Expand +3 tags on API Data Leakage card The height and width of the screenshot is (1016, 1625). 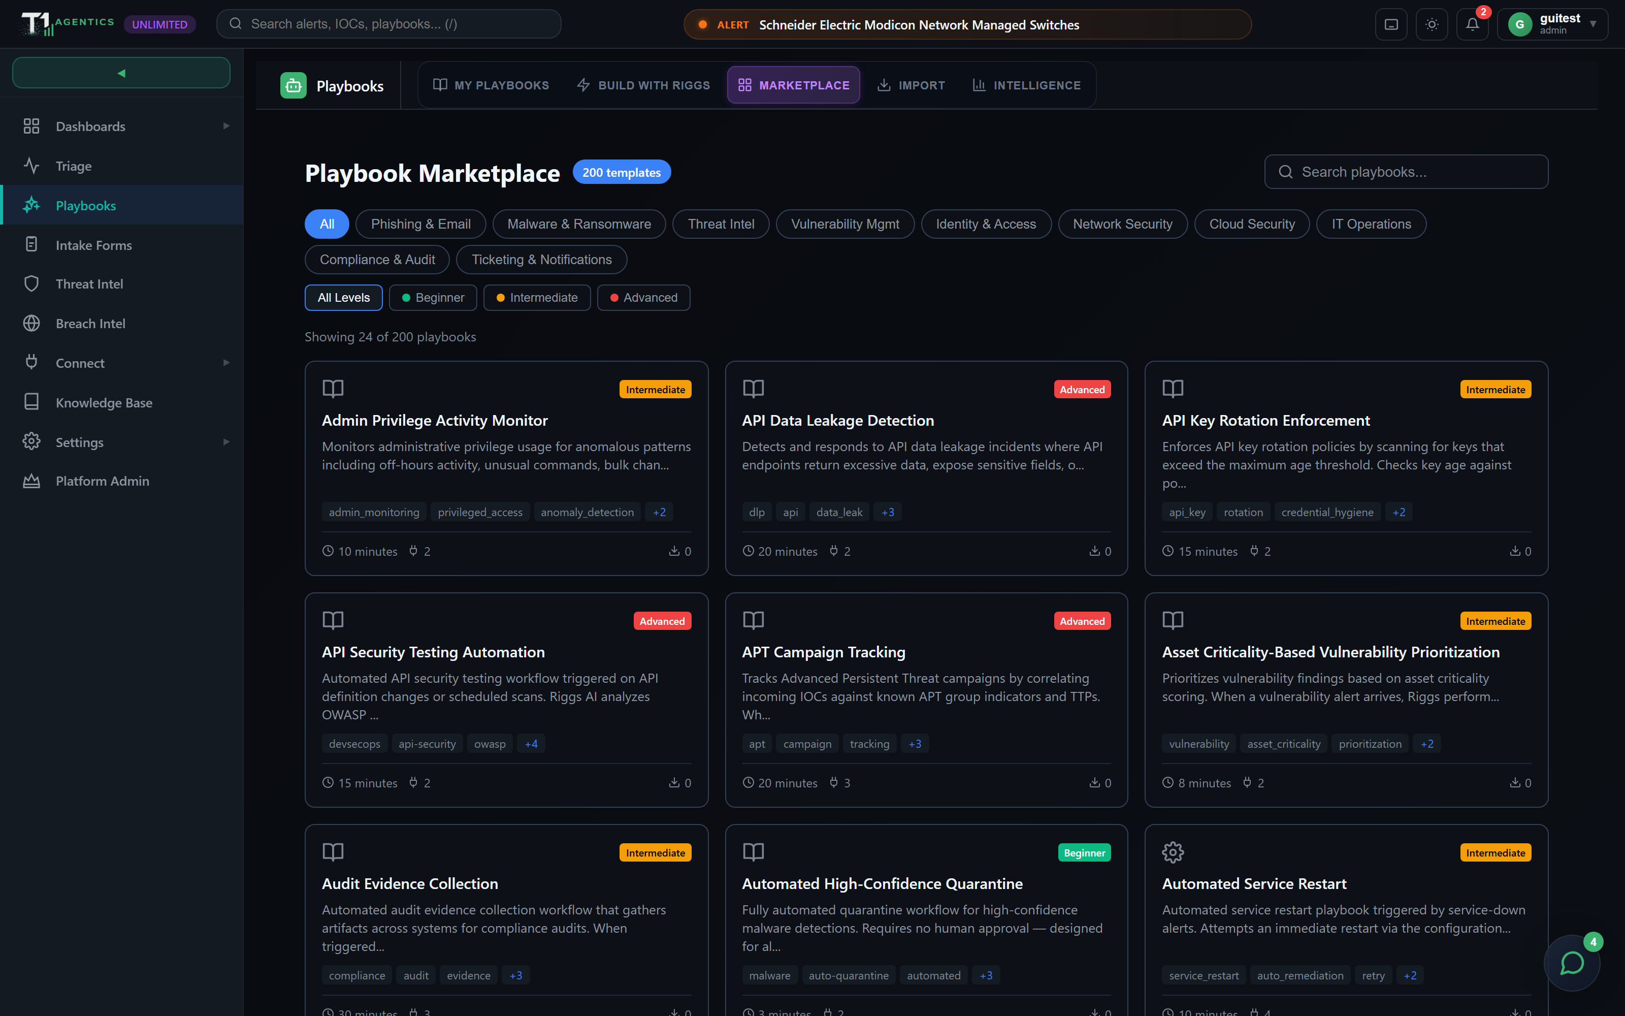point(888,512)
